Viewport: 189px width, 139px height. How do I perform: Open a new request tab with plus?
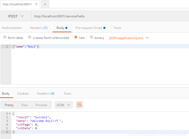45,4
